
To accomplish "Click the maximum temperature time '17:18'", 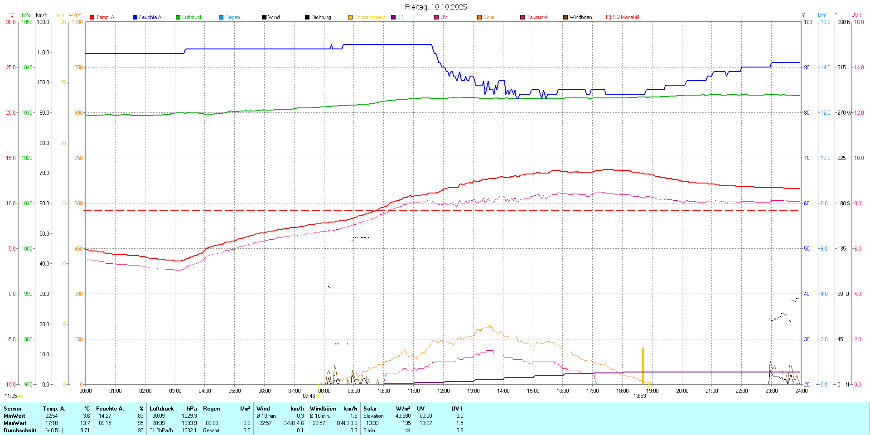I will coord(52,423).
